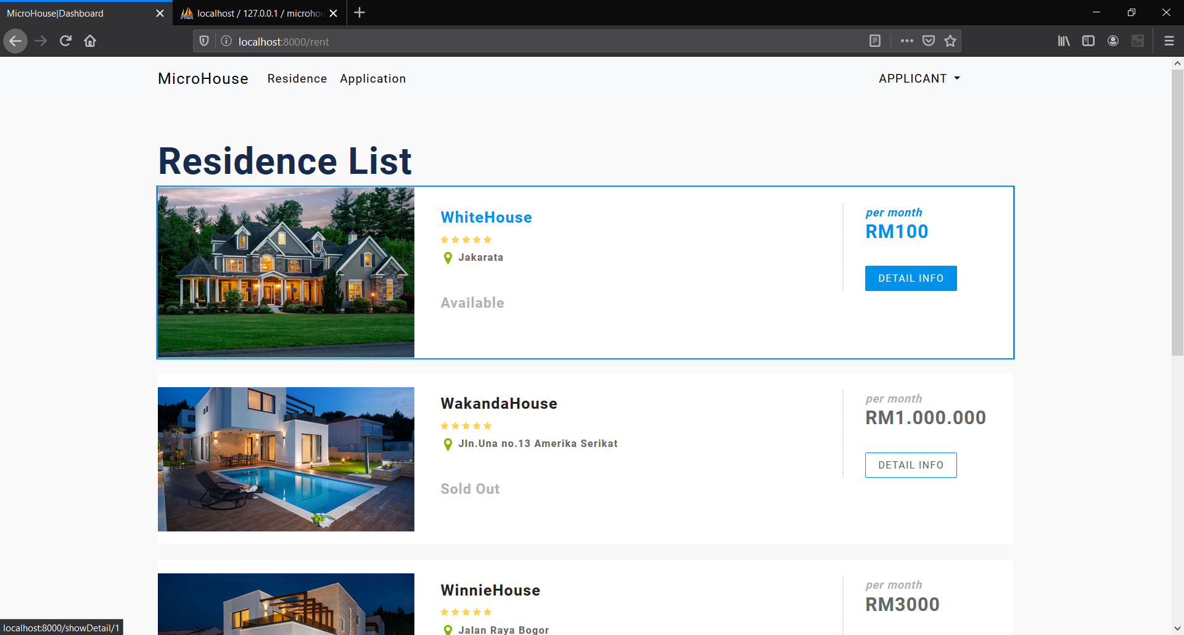Toggle reader view in the address bar

click(875, 41)
